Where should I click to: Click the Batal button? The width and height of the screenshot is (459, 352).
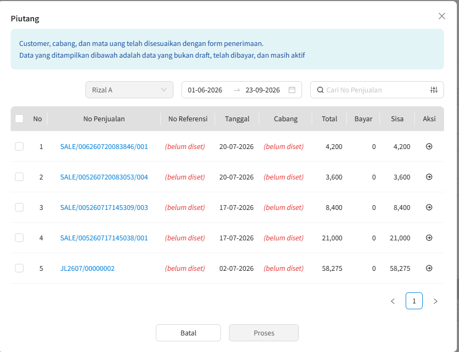188,333
